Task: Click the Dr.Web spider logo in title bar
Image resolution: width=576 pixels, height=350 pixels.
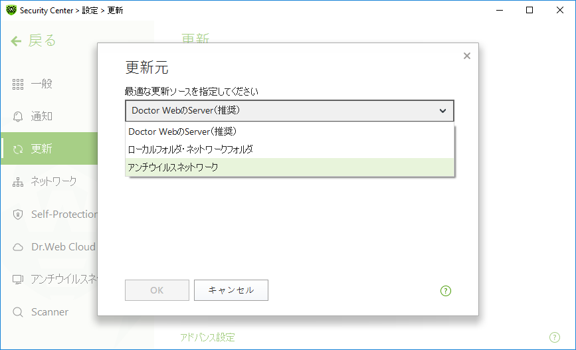Action: pos(11,10)
